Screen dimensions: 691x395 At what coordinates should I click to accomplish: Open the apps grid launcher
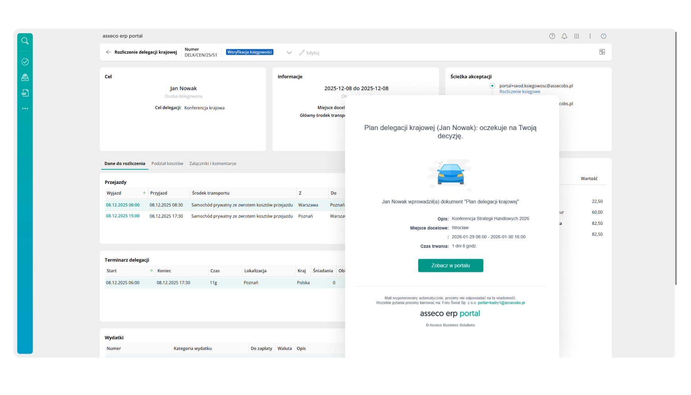(x=577, y=36)
